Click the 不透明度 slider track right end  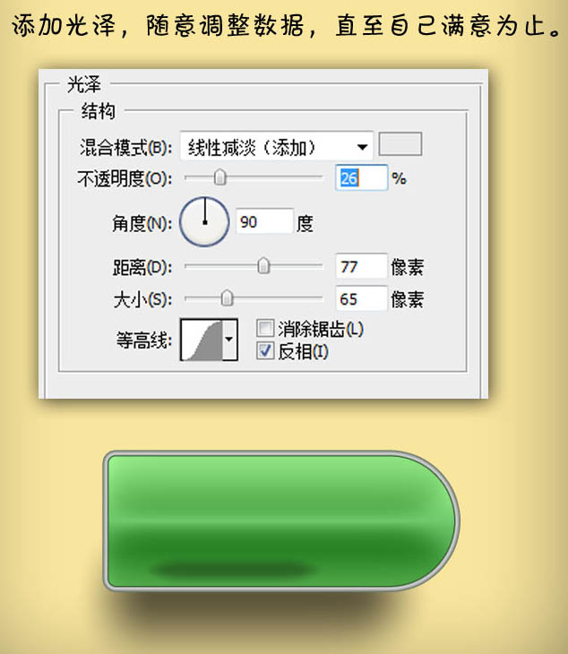(x=319, y=177)
